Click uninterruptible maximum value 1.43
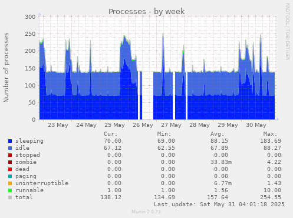The width and height of the screenshot is (293, 218). (x=274, y=183)
